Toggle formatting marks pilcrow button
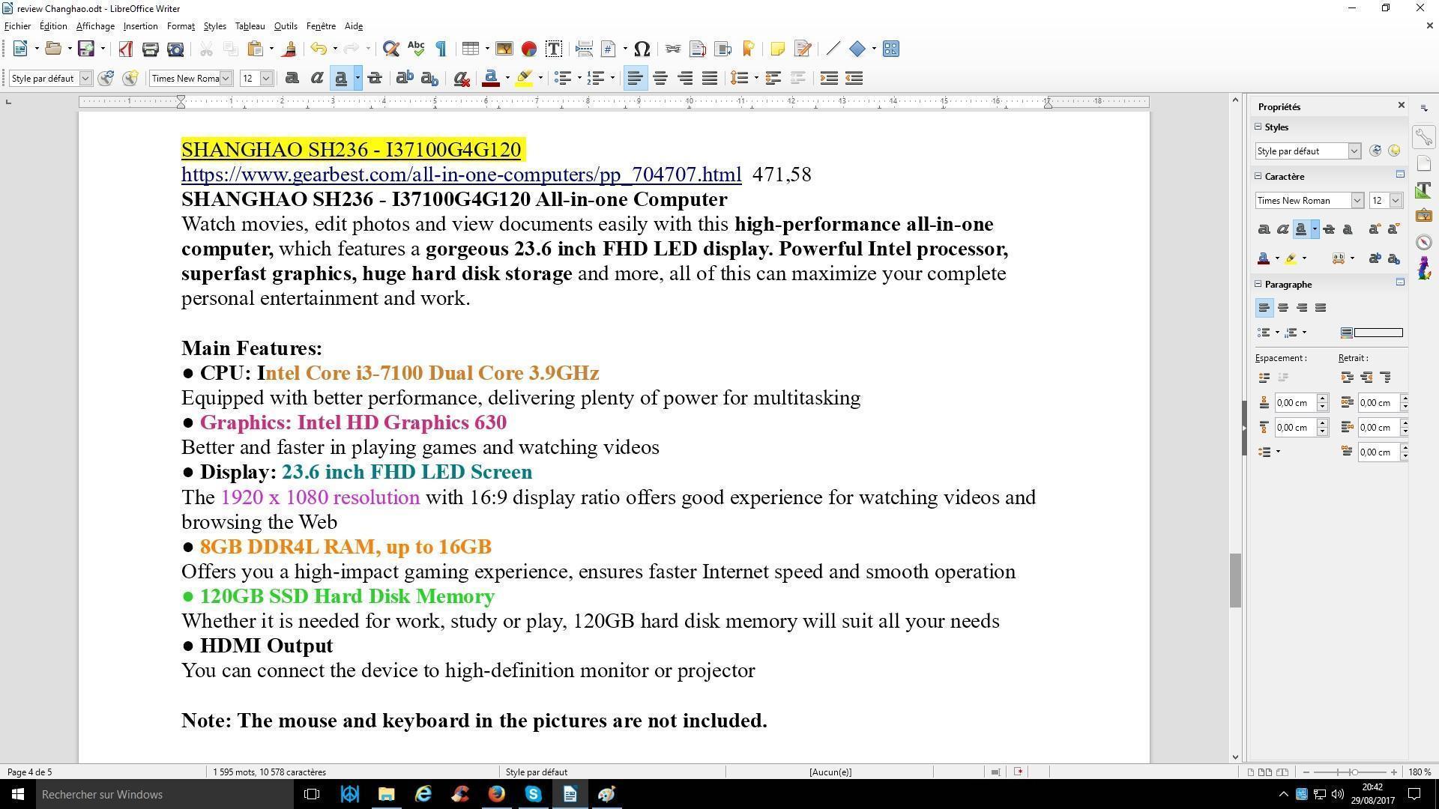The image size is (1439, 809). 441,49
